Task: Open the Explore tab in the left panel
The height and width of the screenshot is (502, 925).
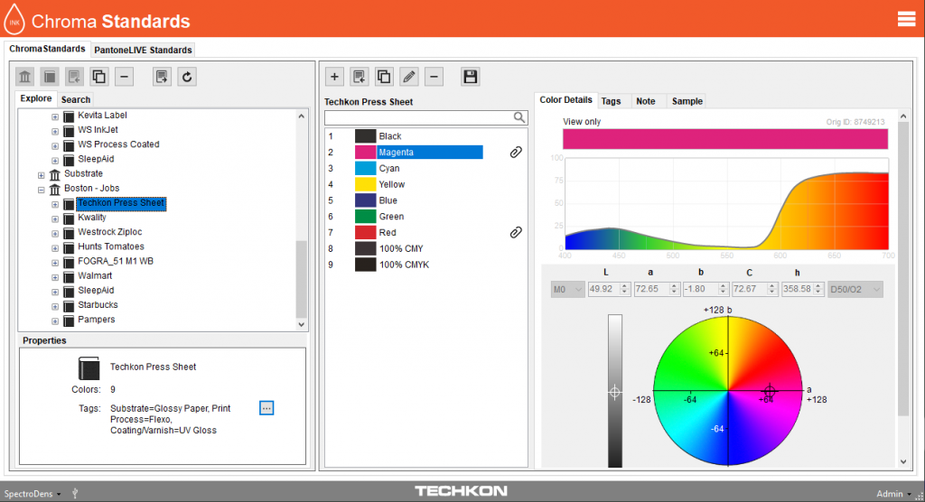Action: 36,98
